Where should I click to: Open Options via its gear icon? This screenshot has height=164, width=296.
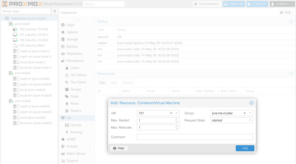coord(63,32)
